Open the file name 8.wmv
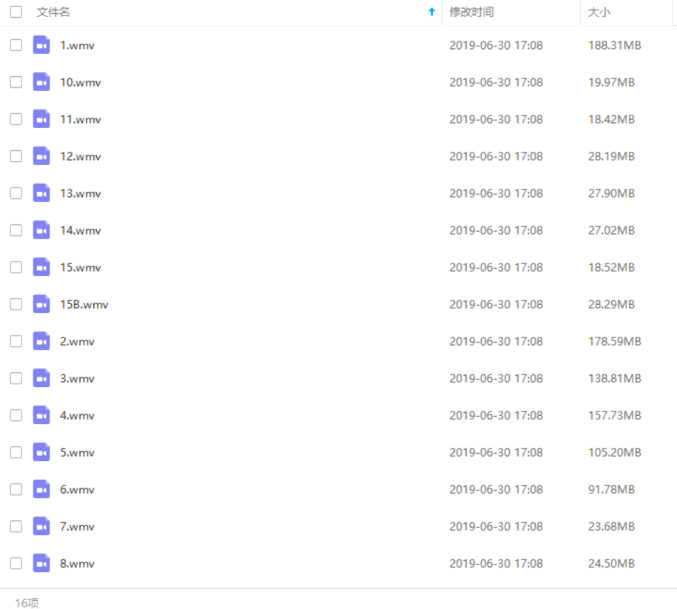The image size is (677, 609). point(77,564)
